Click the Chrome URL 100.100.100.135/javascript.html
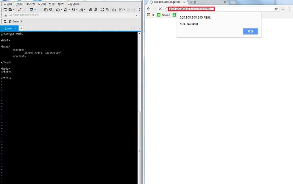The height and width of the screenshot is (184, 293). click(x=190, y=9)
